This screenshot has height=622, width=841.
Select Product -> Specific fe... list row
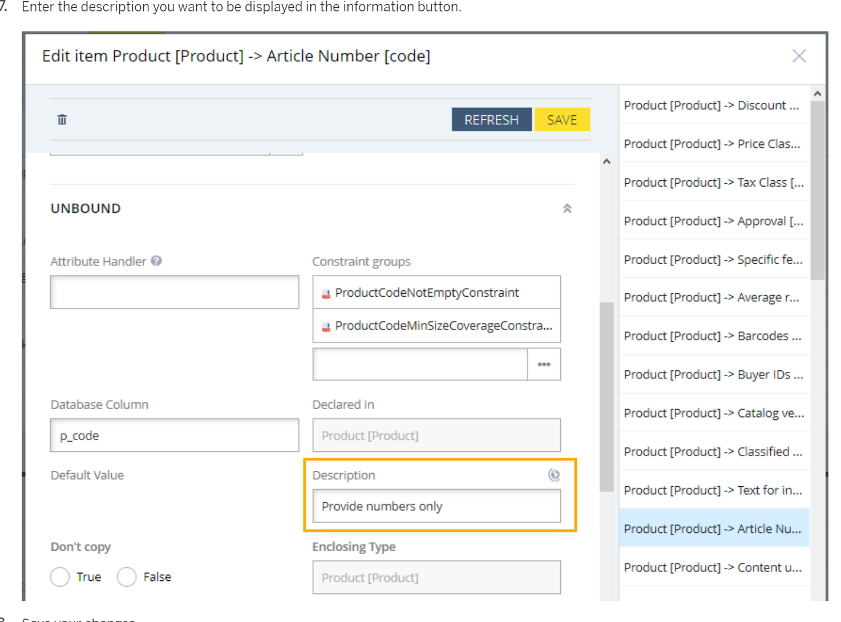[x=714, y=259]
